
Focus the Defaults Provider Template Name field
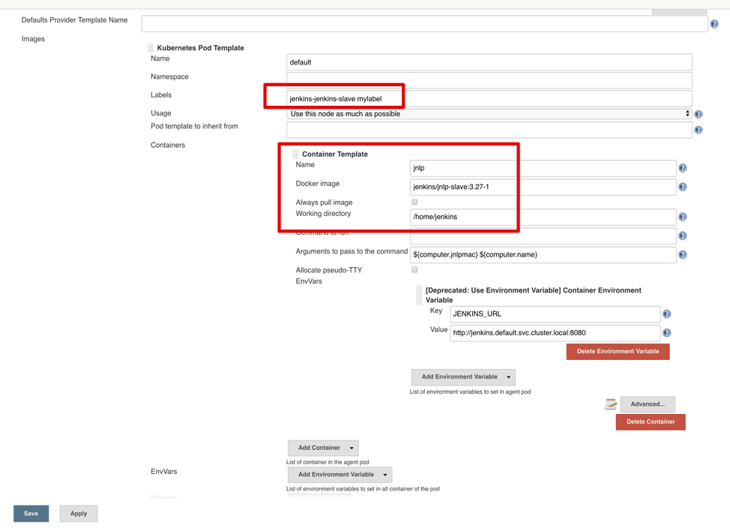425,24
